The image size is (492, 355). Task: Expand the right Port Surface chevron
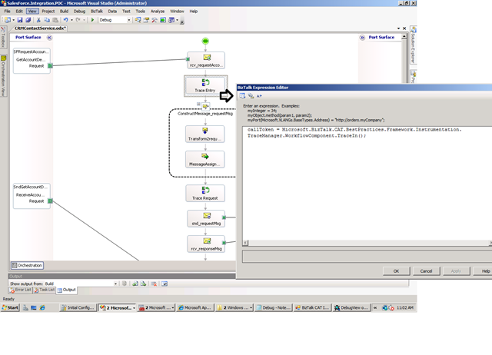(362, 38)
